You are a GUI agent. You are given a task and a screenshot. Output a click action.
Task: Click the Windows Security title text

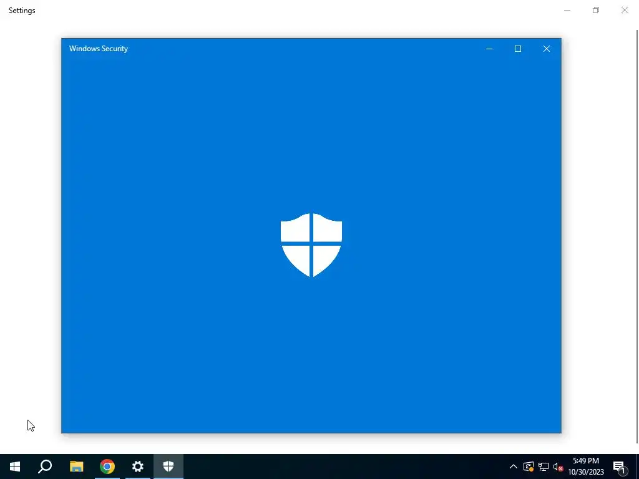coord(99,49)
